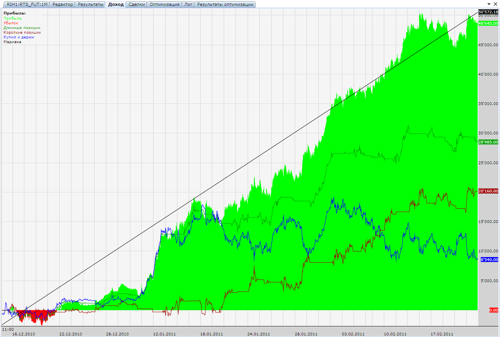Click the 03.02.2011 date label
The height and width of the screenshot is (337, 500).
click(353, 334)
